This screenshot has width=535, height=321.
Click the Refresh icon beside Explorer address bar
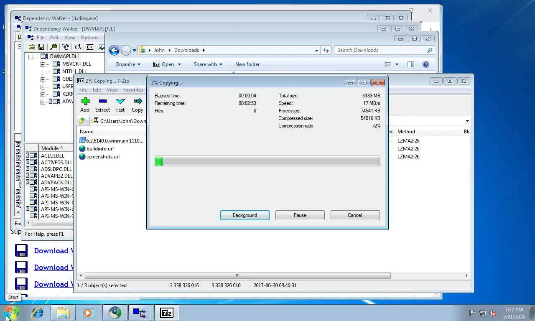coord(326,50)
